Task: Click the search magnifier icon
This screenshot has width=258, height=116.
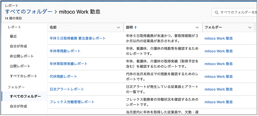Action: point(216,12)
